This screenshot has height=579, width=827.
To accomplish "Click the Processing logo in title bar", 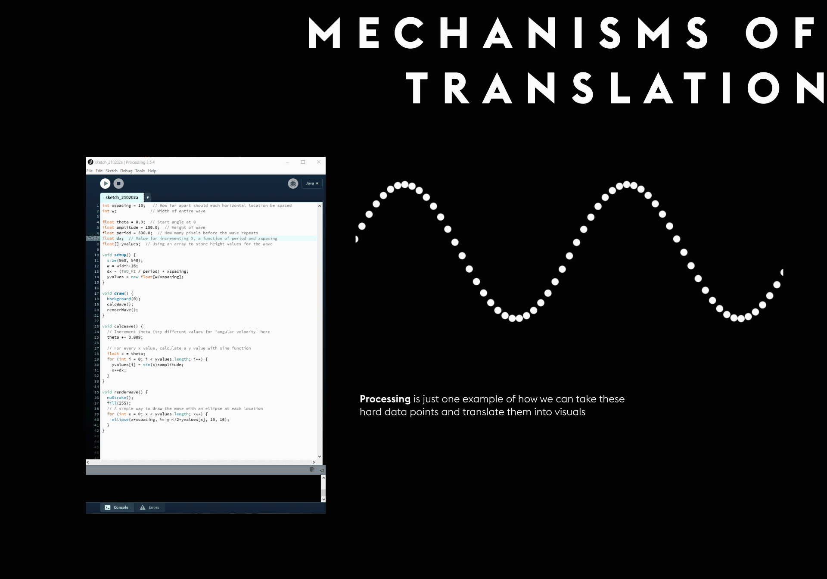I will (x=90, y=162).
